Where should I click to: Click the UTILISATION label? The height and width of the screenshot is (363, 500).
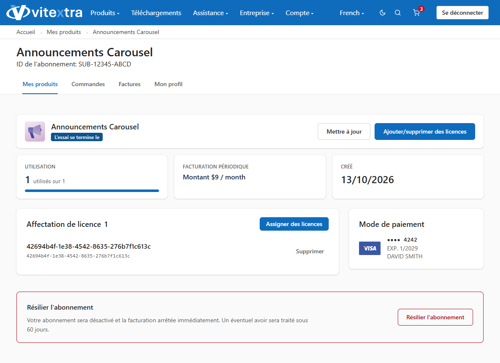tap(40, 166)
